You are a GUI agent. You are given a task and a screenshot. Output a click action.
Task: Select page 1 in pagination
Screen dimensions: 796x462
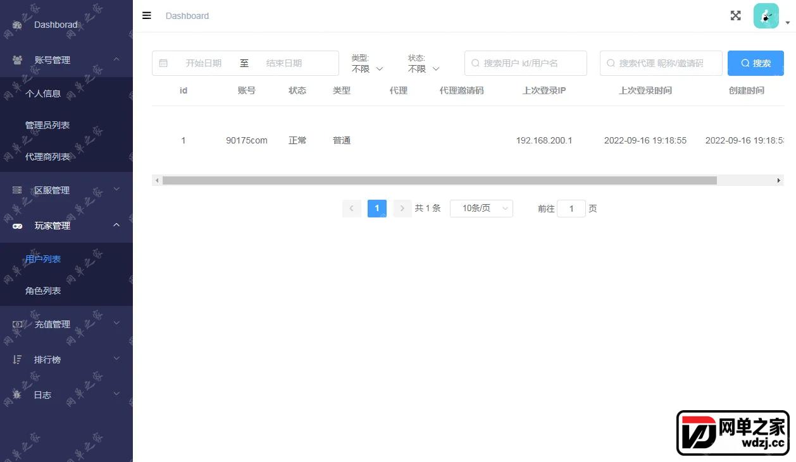pos(377,209)
